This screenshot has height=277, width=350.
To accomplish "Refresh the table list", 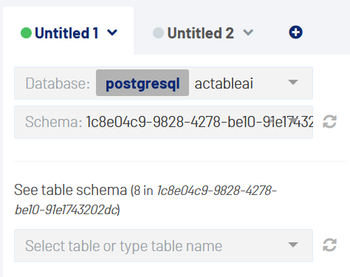I will pos(329,244).
